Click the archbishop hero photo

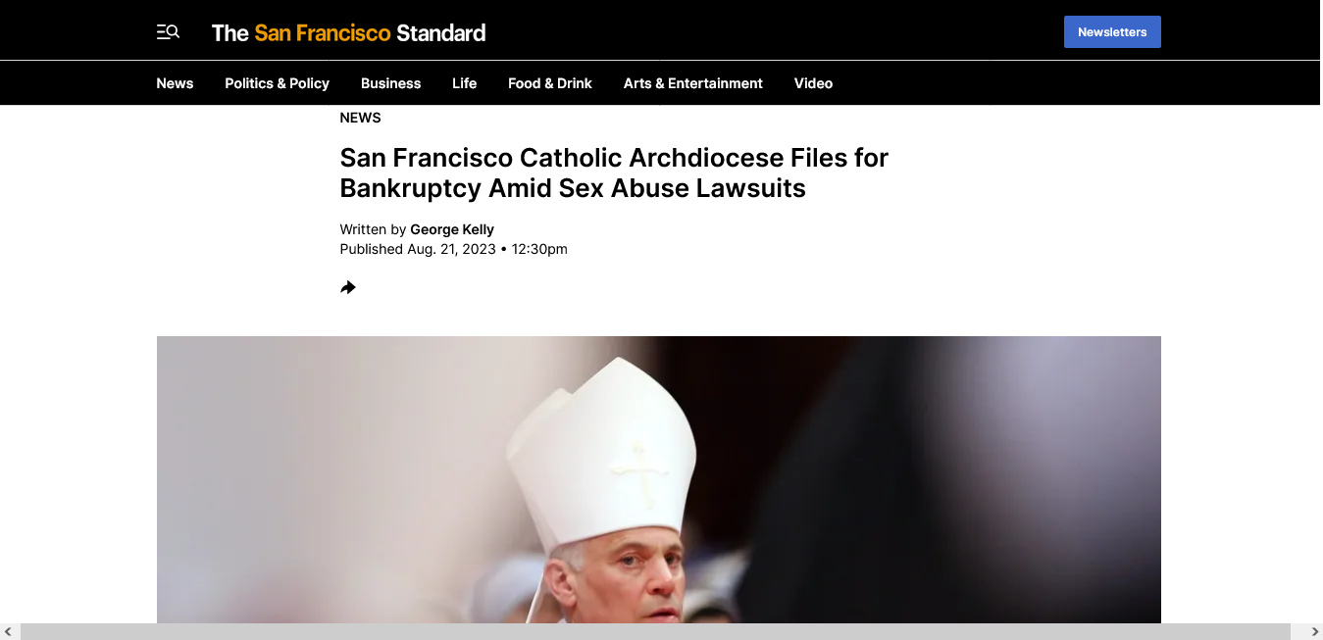click(659, 479)
